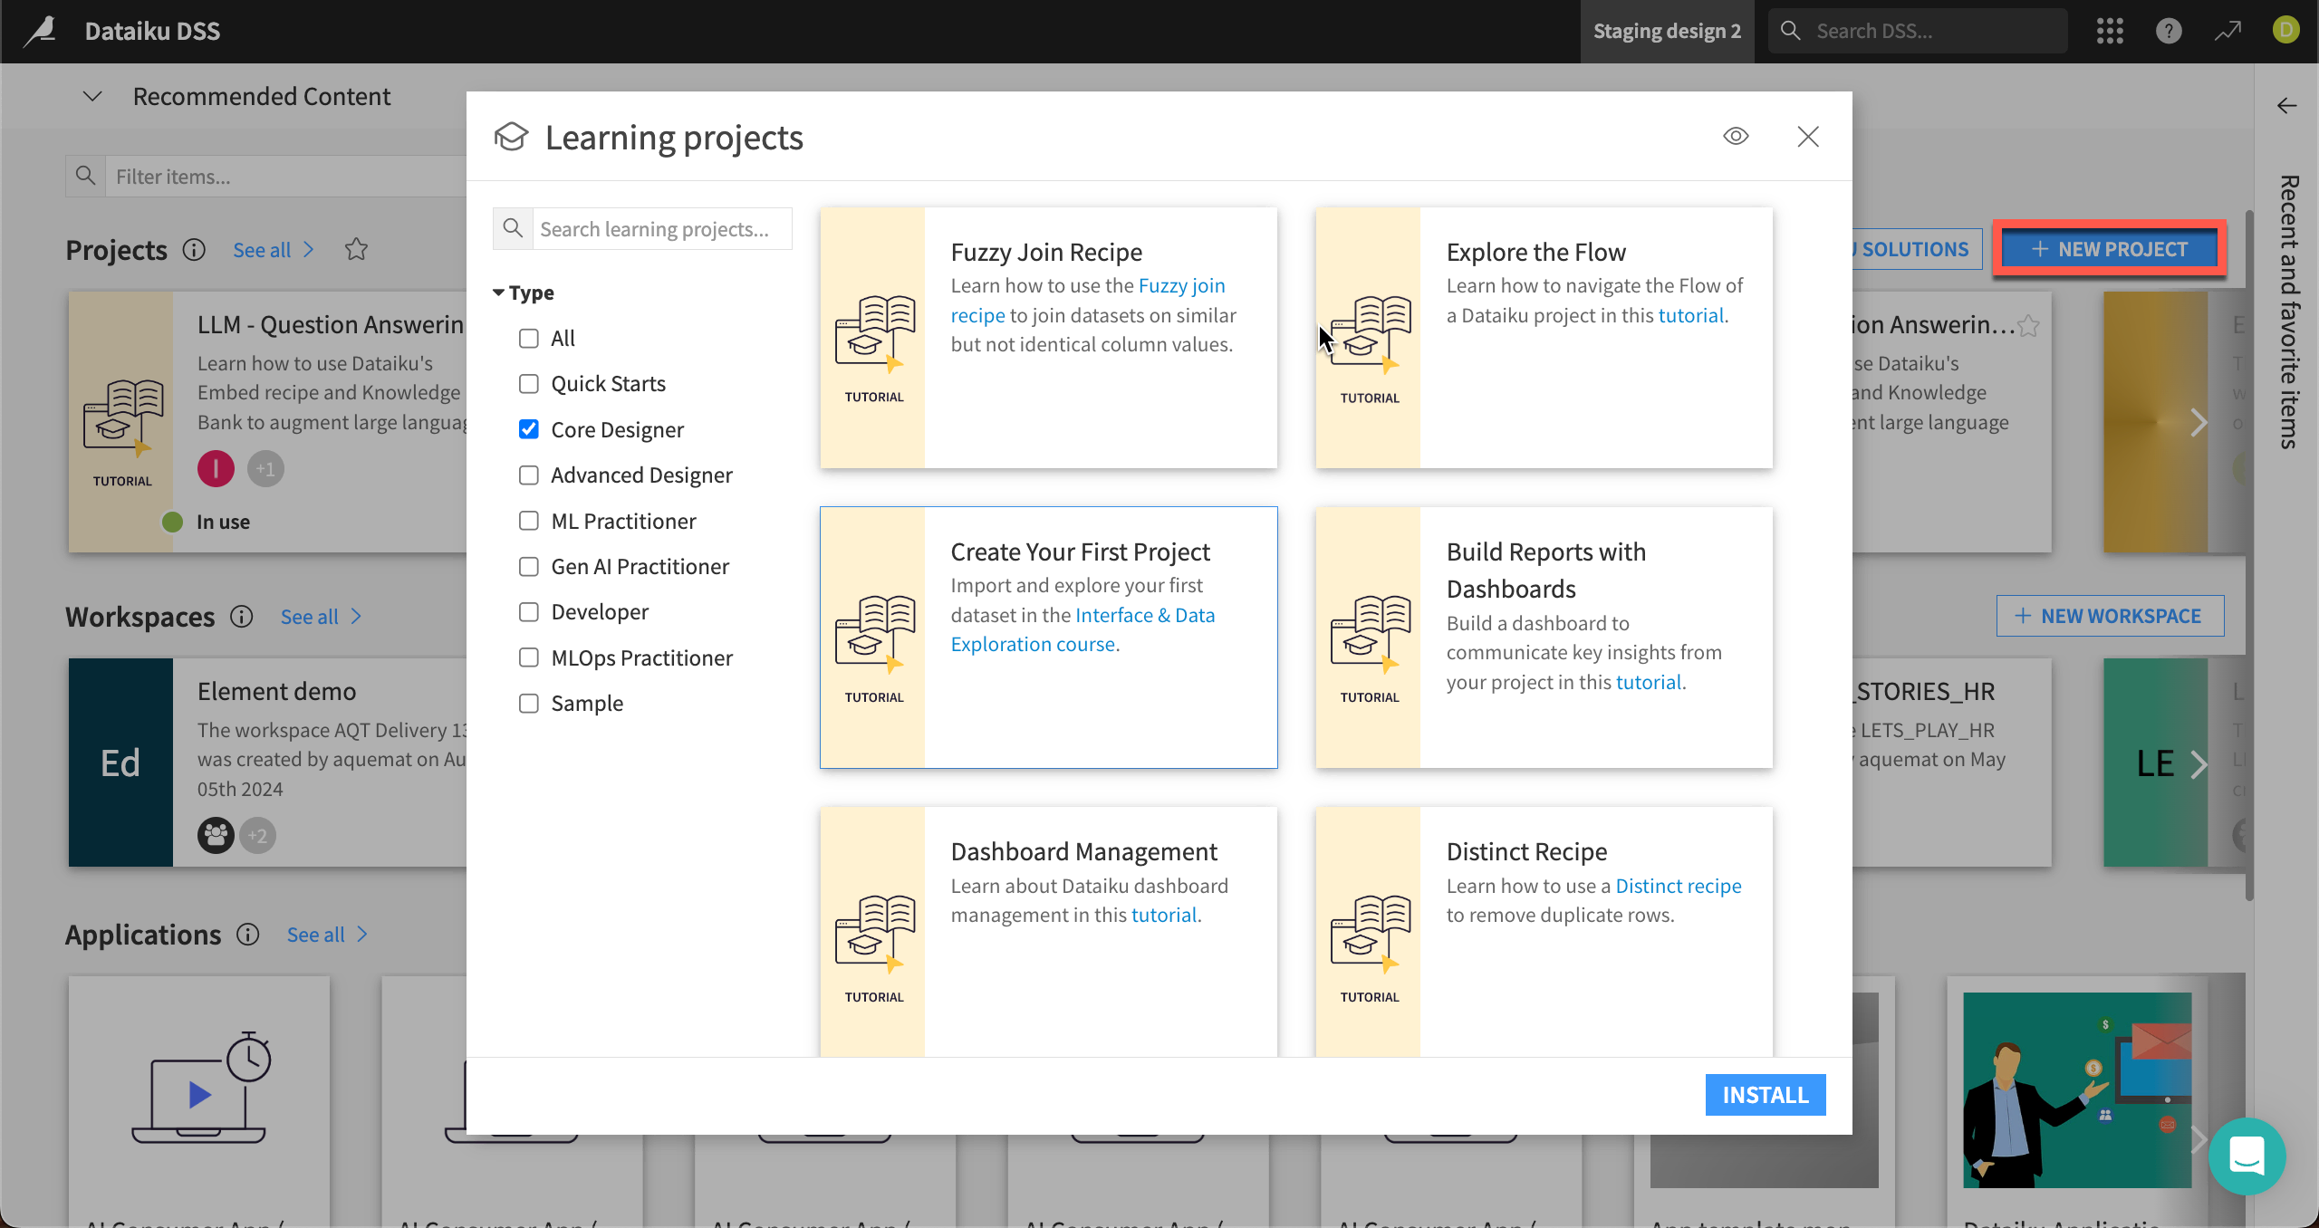Viewport: 2319px width, 1228px height.
Task: Collapse the Recommended Content section chevron
Action: 92,96
